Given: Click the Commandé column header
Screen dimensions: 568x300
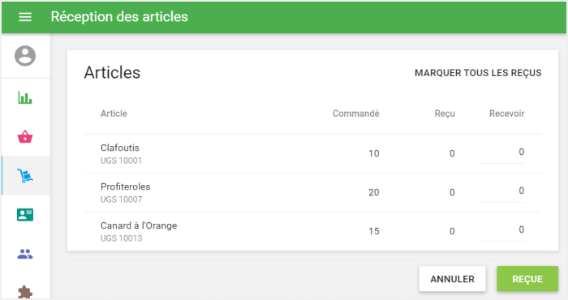Looking at the screenshot, I should [355, 114].
